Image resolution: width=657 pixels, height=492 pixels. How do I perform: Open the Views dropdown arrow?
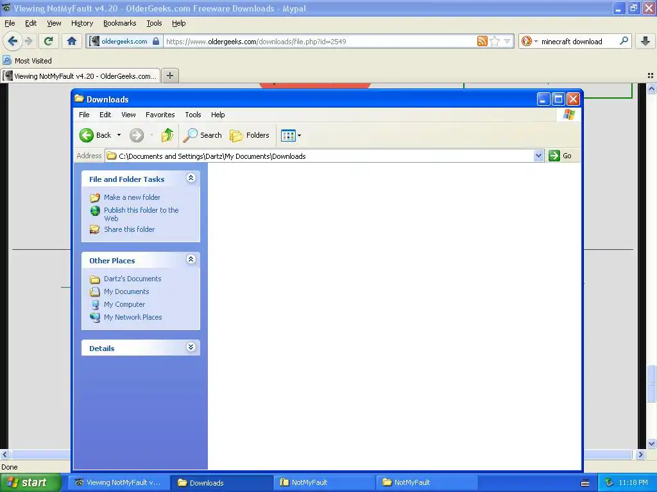click(x=299, y=136)
